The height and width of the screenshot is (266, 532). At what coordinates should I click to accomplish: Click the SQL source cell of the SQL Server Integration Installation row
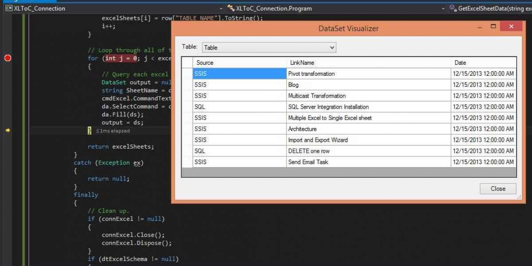(239, 107)
